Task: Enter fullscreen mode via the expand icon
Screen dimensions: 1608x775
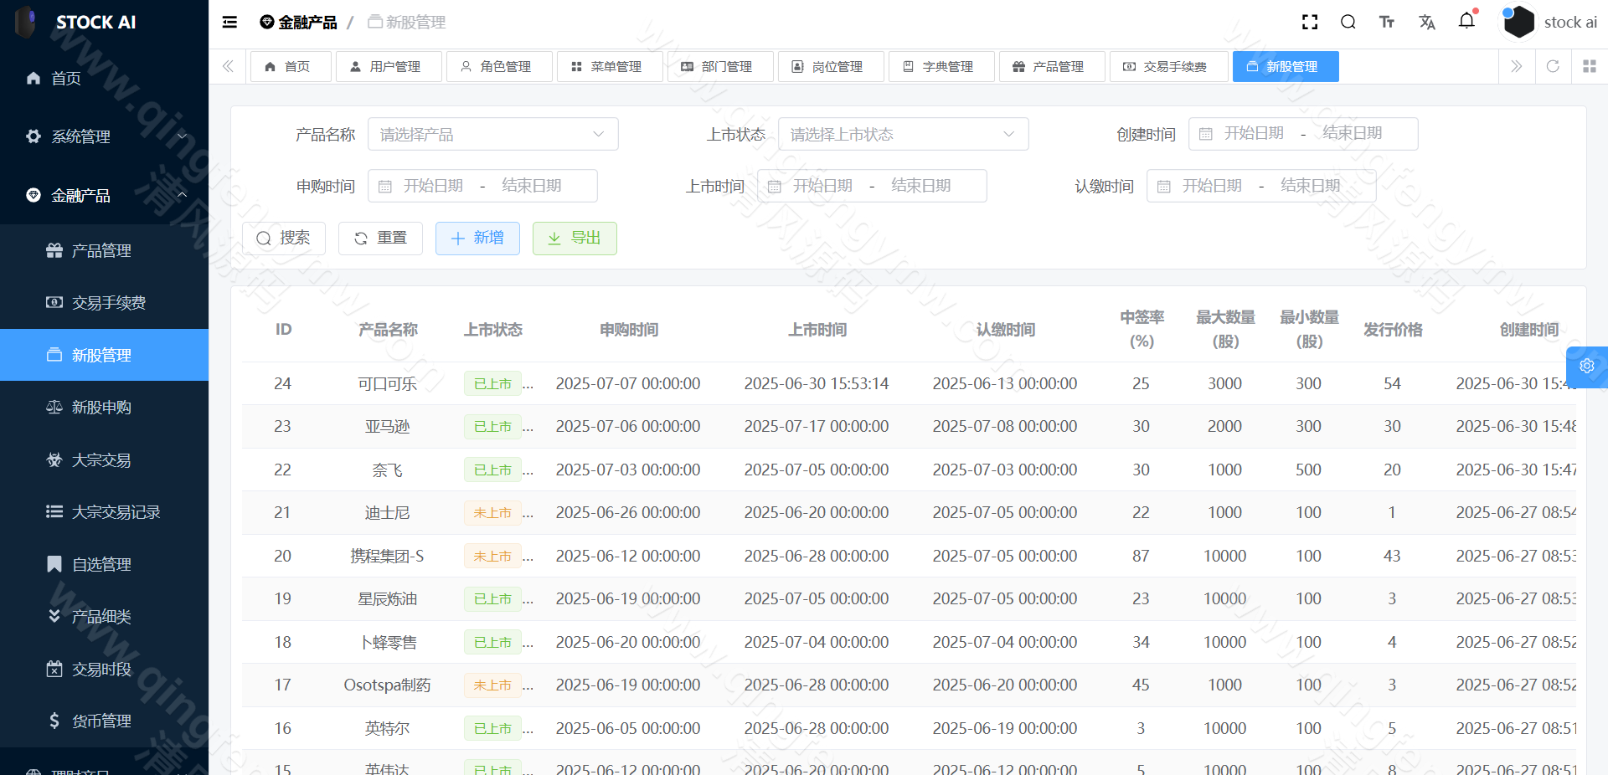Action: click(1309, 23)
